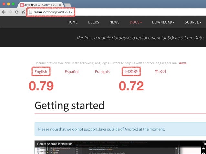Open the NEWS nav item
Image resolution: width=206 pixels, height=154 pixels.
[114, 22]
